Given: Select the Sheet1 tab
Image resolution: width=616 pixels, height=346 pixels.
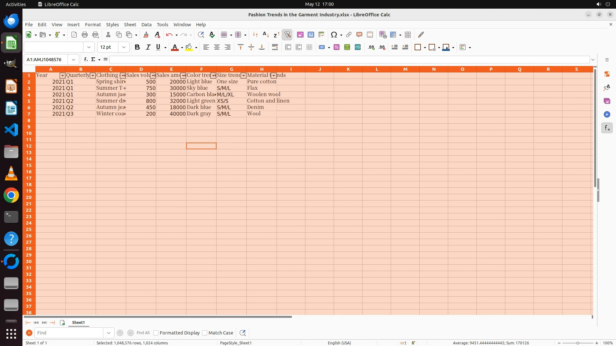Looking at the screenshot, I should coord(78,323).
